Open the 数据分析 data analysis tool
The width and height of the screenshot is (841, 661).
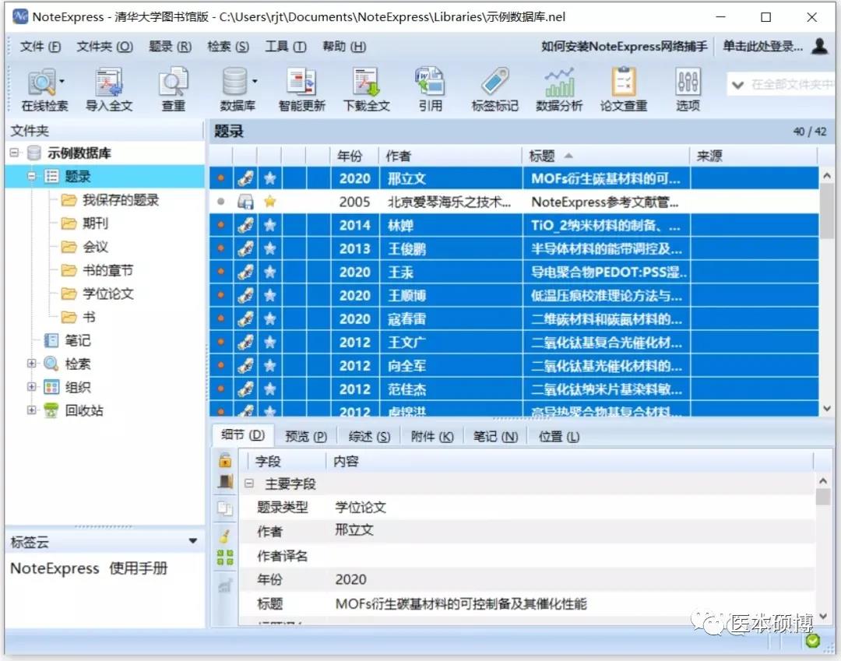point(559,89)
